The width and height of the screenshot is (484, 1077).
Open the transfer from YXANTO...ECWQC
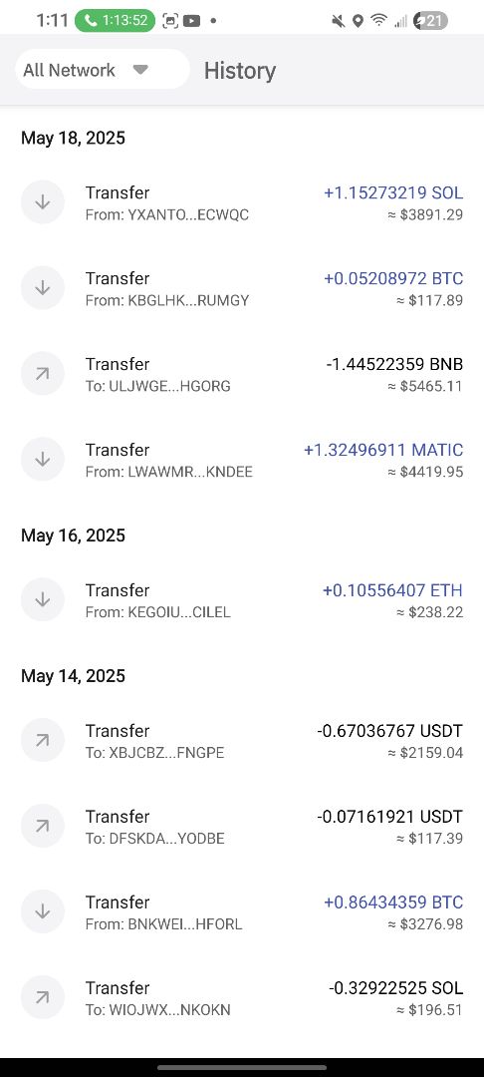coord(242,202)
